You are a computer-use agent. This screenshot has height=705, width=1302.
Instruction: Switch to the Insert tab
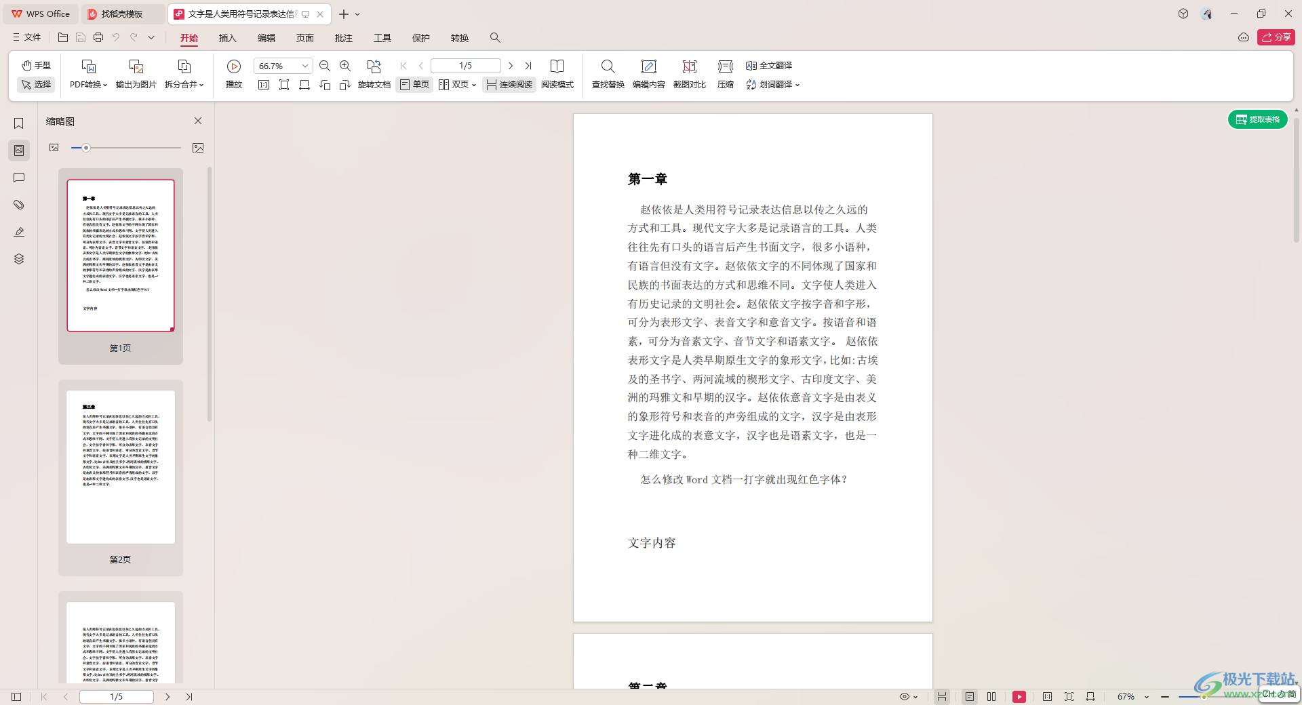point(228,38)
